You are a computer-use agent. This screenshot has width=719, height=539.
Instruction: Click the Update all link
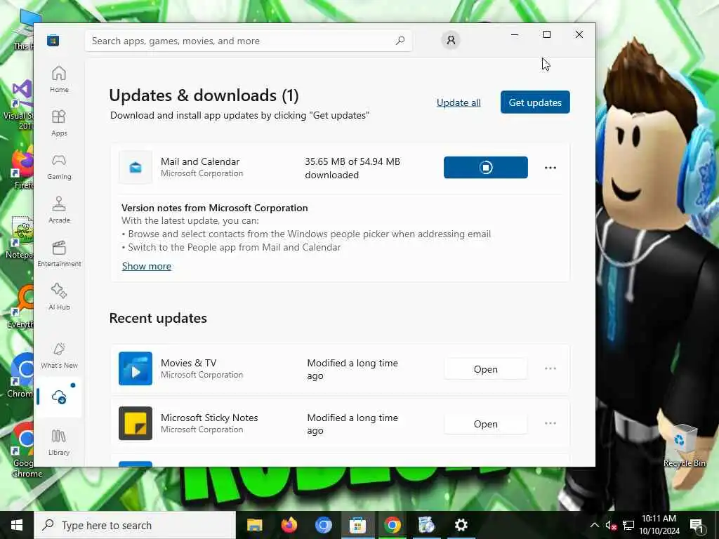tap(459, 102)
